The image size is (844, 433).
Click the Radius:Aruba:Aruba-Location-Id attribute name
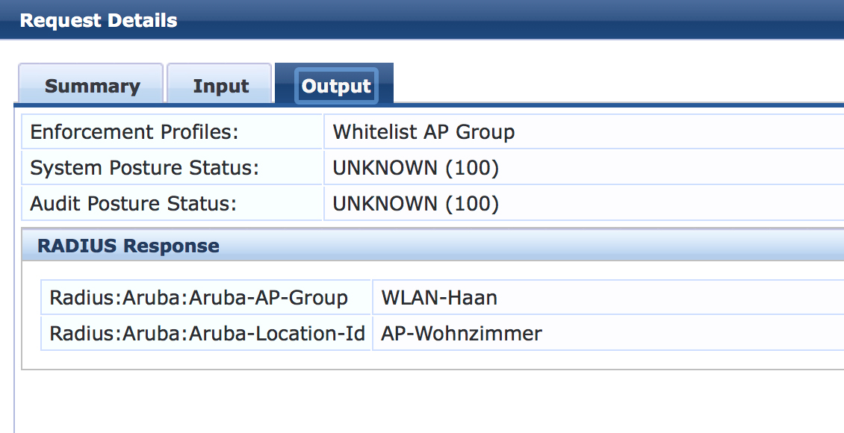pos(207,334)
